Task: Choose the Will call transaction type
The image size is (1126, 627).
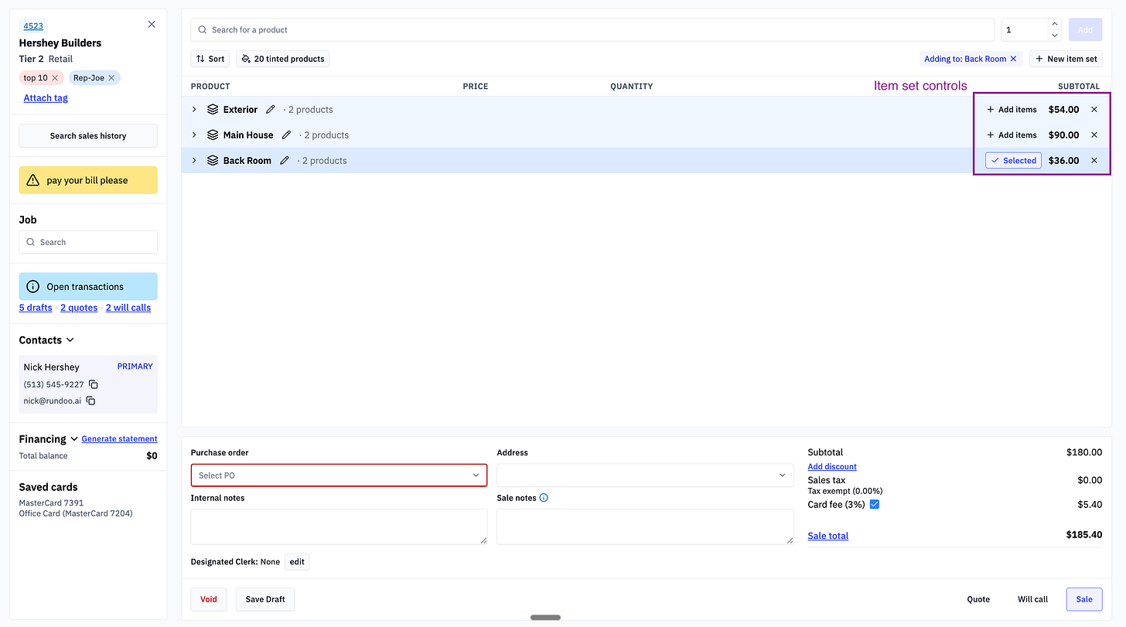Action: pyautogui.click(x=1032, y=599)
